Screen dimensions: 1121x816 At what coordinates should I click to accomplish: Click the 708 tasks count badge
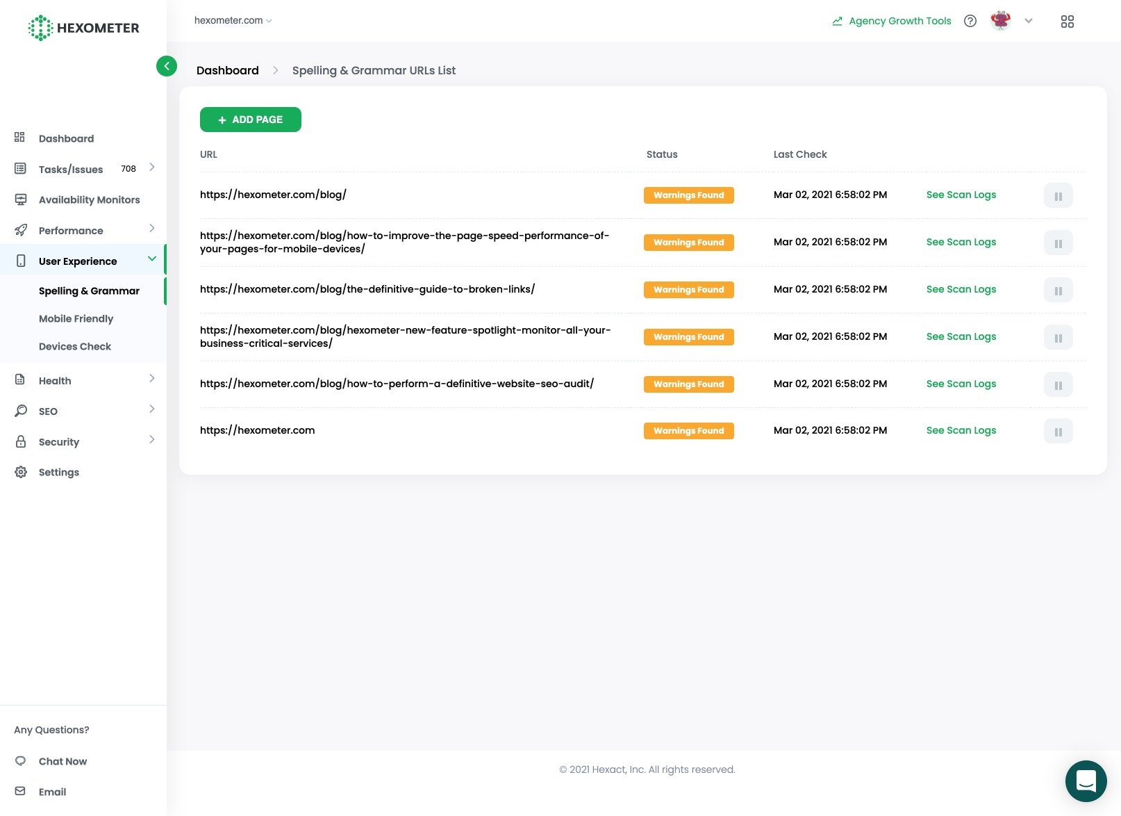coord(128,169)
